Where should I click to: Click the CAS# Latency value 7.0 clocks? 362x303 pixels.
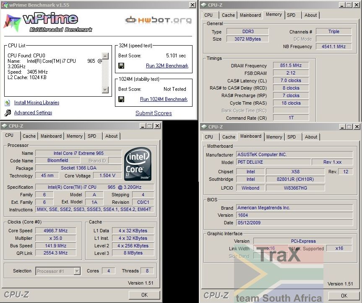[291, 80]
